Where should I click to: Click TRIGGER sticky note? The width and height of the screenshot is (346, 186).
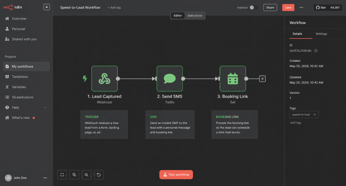click(x=104, y=124)
